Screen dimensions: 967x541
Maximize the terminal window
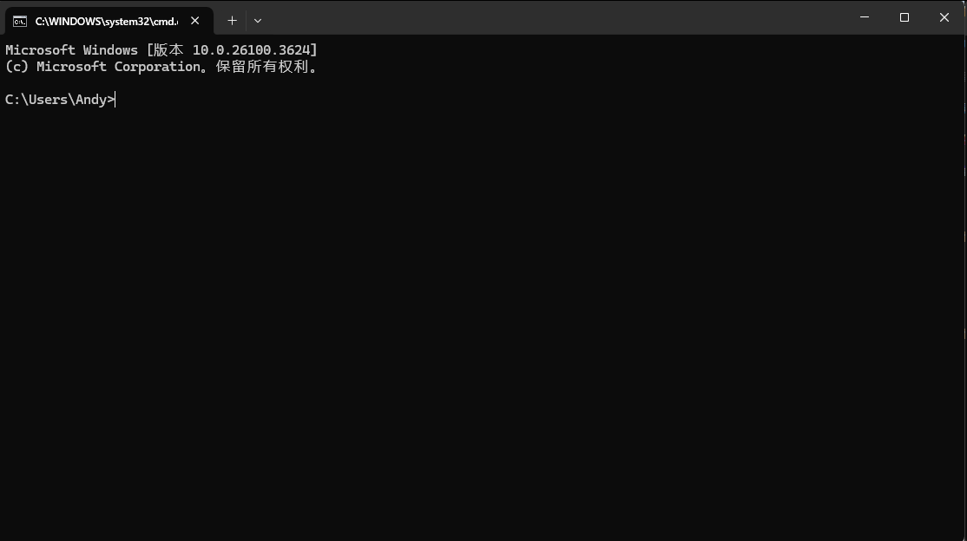pos(905,17)
